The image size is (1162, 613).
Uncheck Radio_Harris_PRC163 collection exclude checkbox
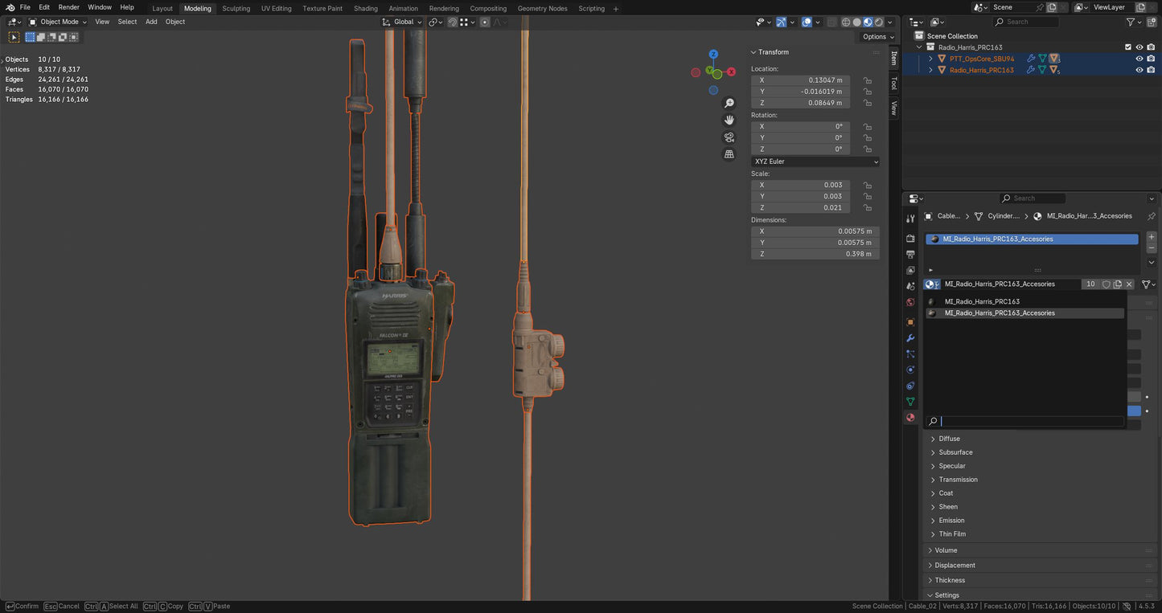pyautogui.click(x=1127, y=47)
